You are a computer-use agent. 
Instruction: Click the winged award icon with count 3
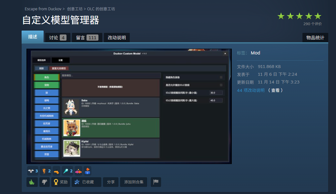[x=33, y=171]
